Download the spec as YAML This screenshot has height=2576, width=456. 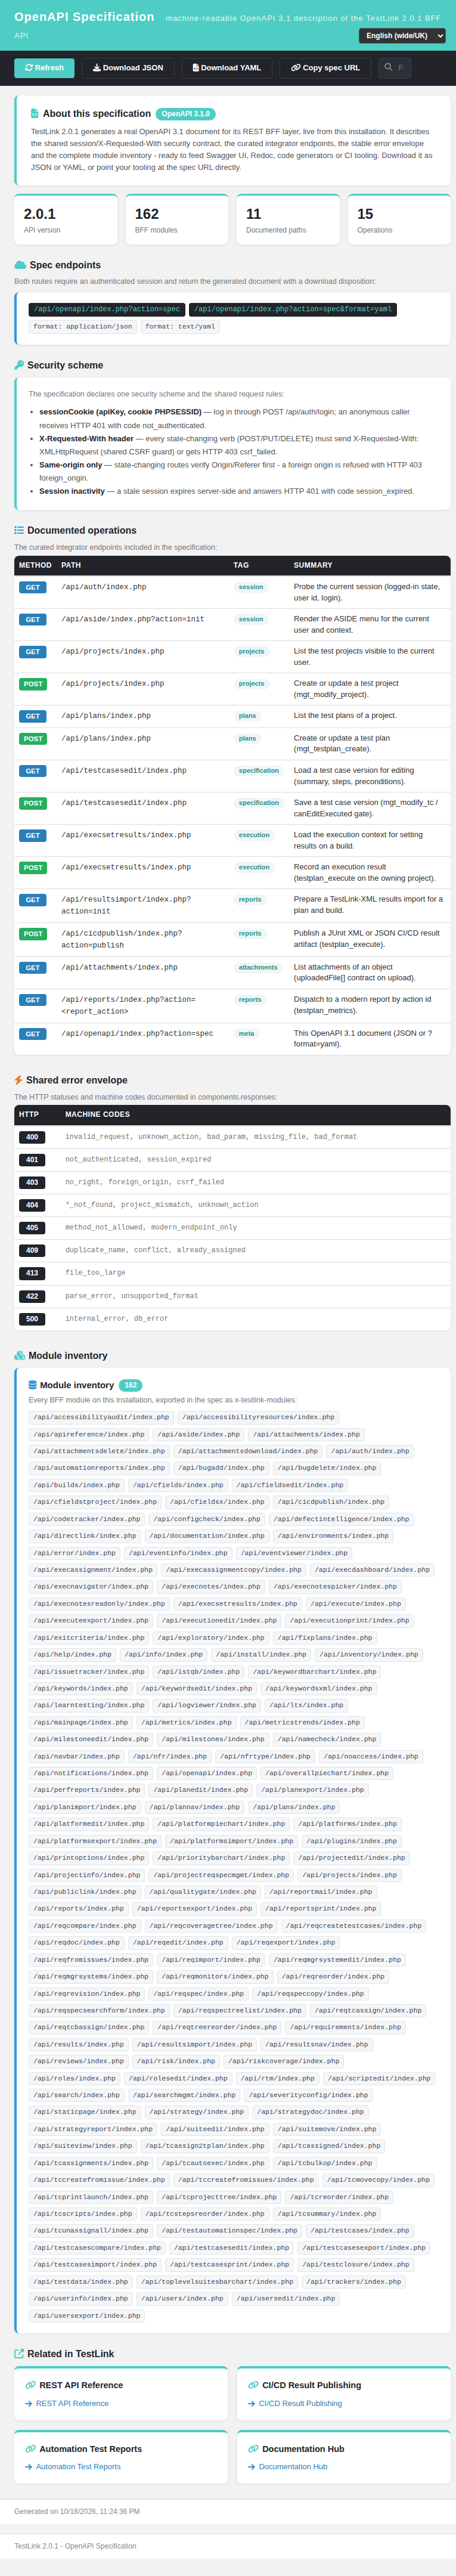tap(227, 68)
